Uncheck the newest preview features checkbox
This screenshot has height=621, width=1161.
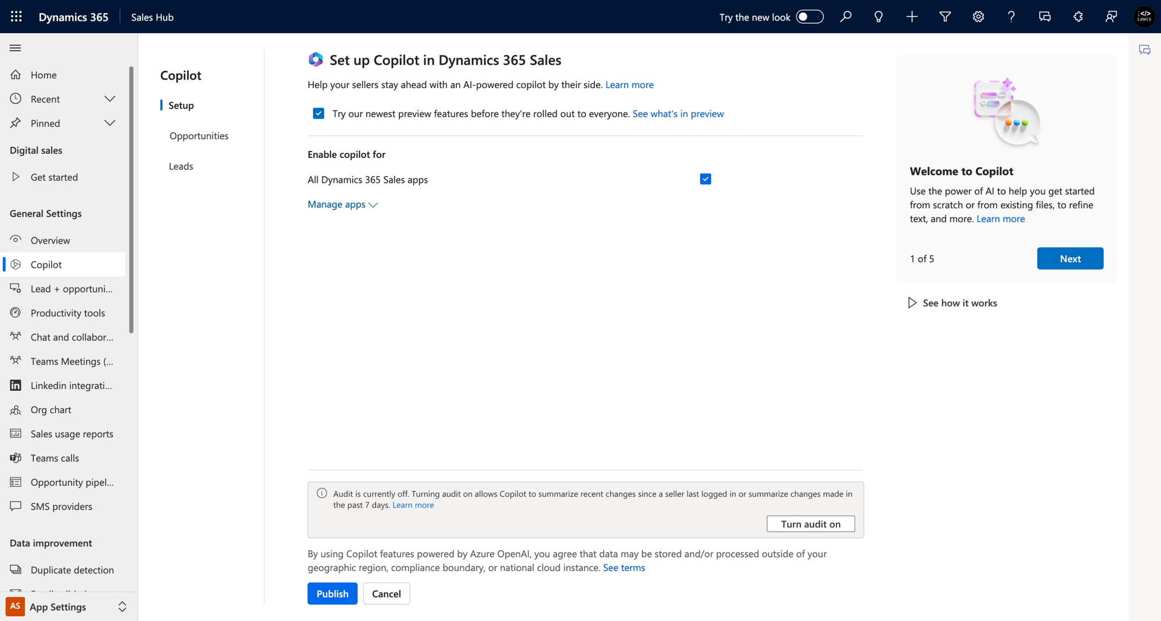[x=319, y=113]
